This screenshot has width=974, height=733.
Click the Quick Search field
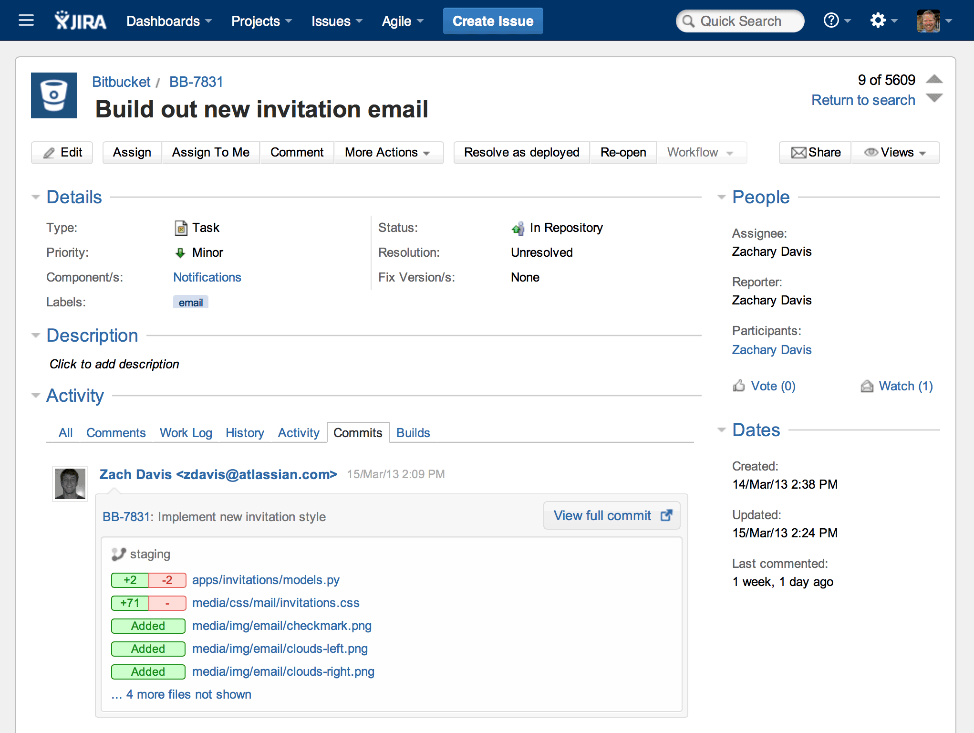point(740,21)
